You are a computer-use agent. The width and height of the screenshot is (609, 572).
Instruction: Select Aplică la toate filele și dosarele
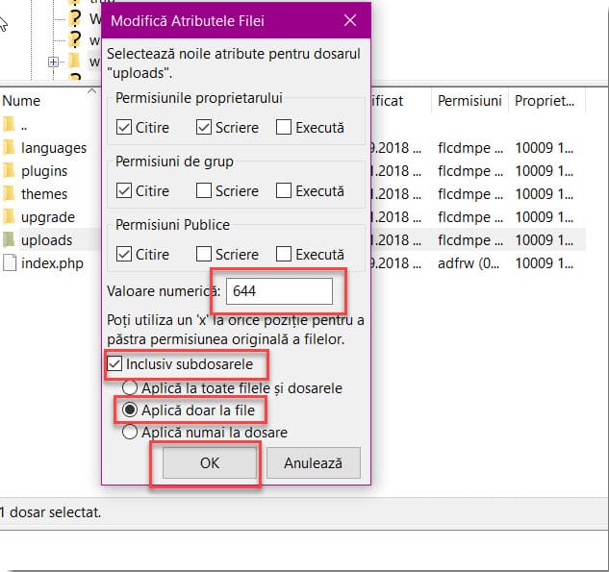click(129, 388)
